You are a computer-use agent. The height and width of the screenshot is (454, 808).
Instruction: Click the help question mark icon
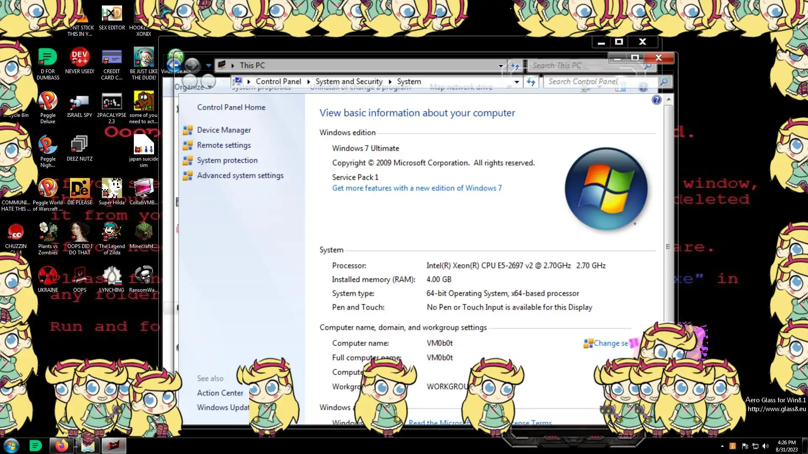tap(656, 100)
